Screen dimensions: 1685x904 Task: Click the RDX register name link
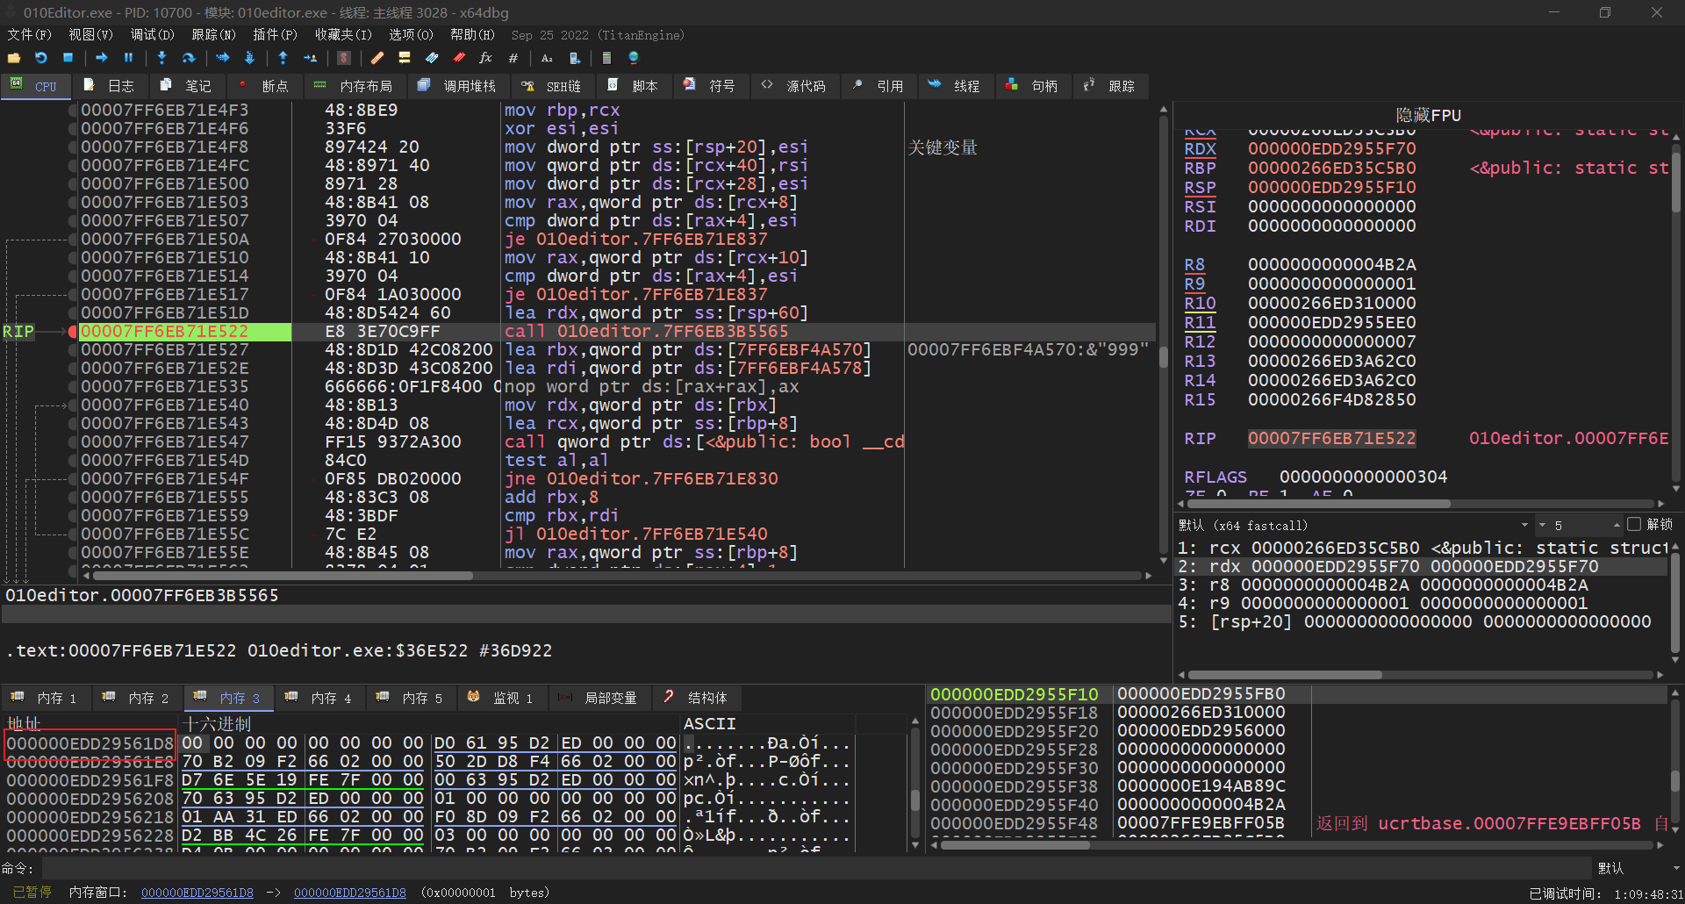coord(1200,149)
